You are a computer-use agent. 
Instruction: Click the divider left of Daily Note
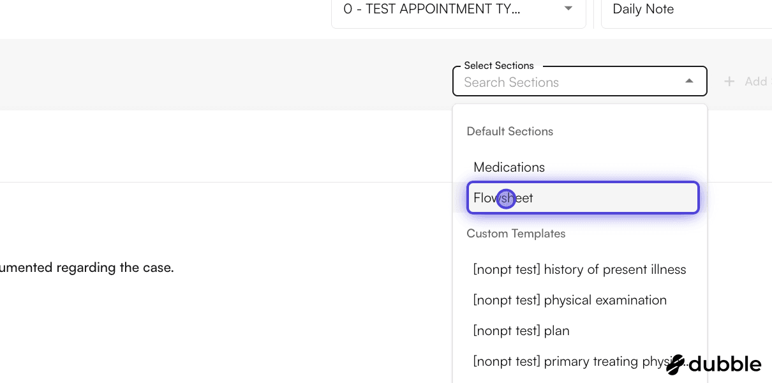(x=594, y=13)
